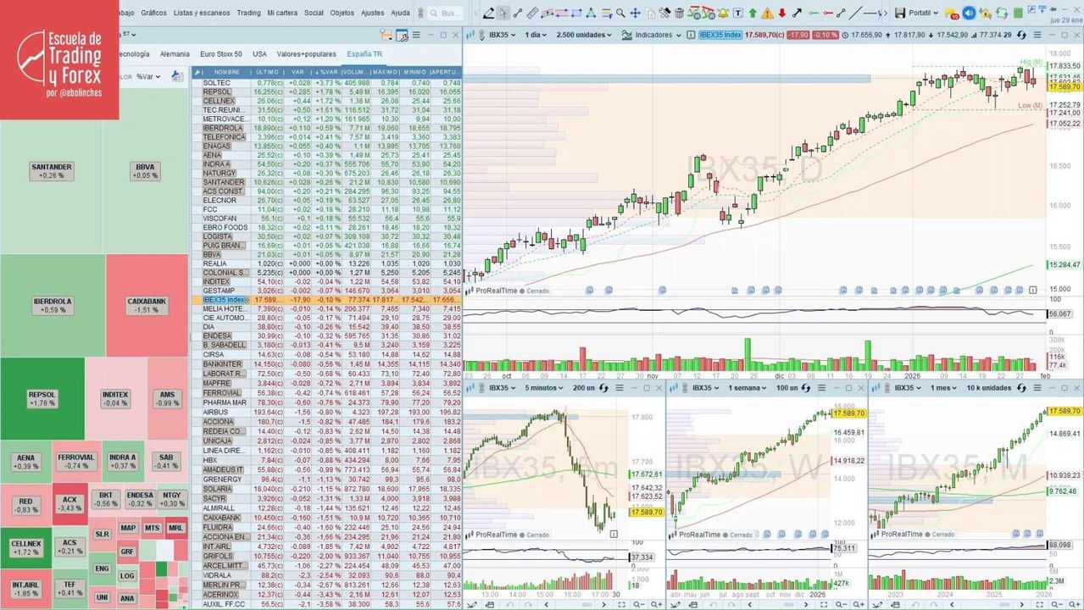Switch to the USA tab
The image size is (1084, 610).
[x=259, y=54]
